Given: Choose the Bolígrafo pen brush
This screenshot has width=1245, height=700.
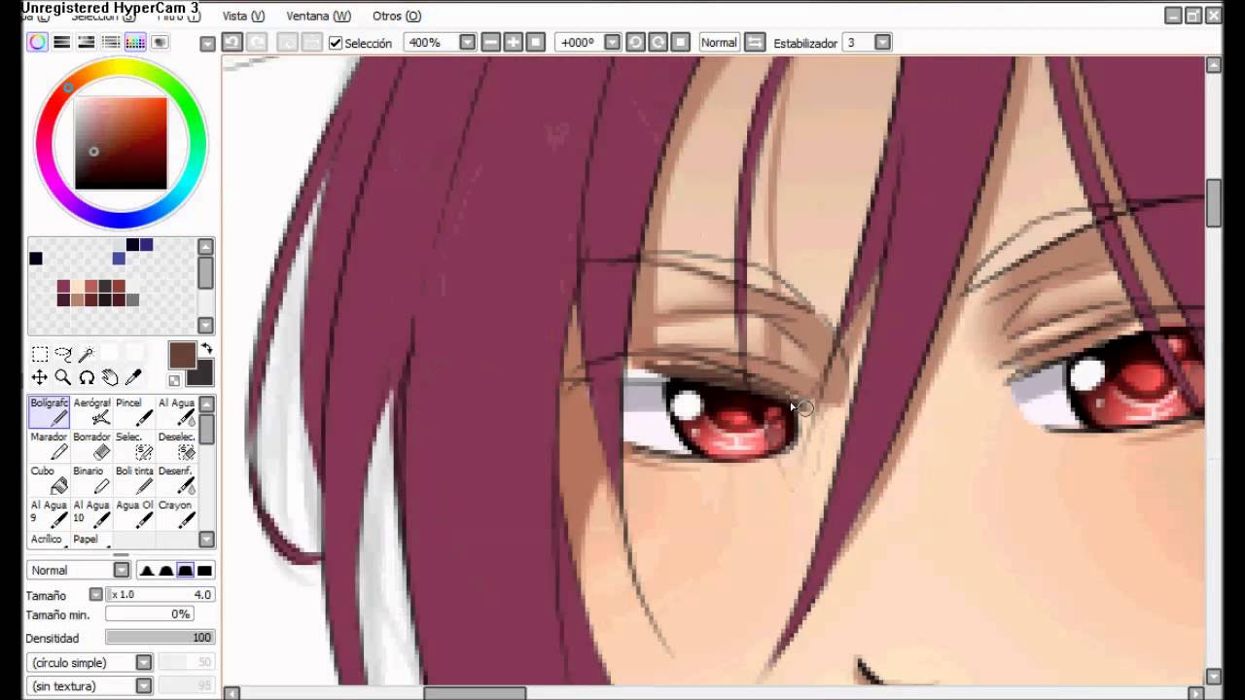Looking at the screenshot, I should tap(49, 412).
